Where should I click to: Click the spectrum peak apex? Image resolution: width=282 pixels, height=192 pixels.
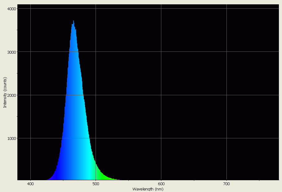(74, 21)
